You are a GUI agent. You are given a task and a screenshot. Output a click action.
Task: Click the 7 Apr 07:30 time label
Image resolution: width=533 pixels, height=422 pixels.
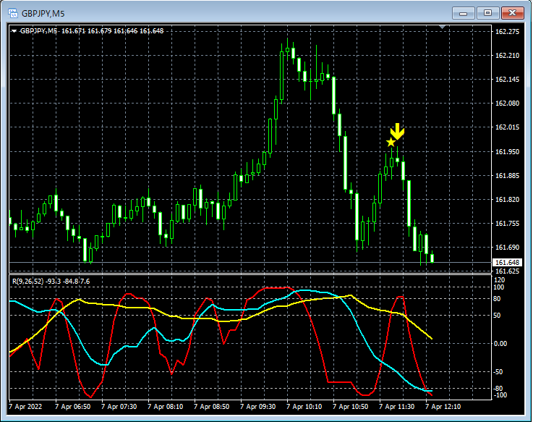point(119,407)
